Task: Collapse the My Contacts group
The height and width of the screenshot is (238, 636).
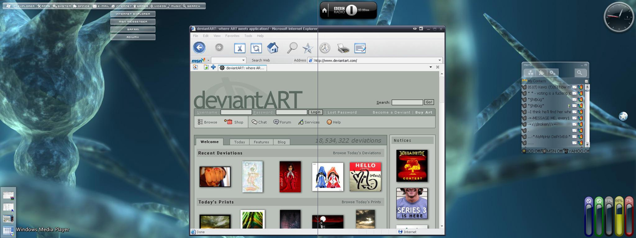Action: tap(586, 81)
